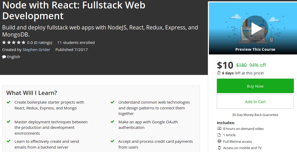Viewport: 297px width, 152px height.
Task: Click the course title heading
Action: (74, 10)
